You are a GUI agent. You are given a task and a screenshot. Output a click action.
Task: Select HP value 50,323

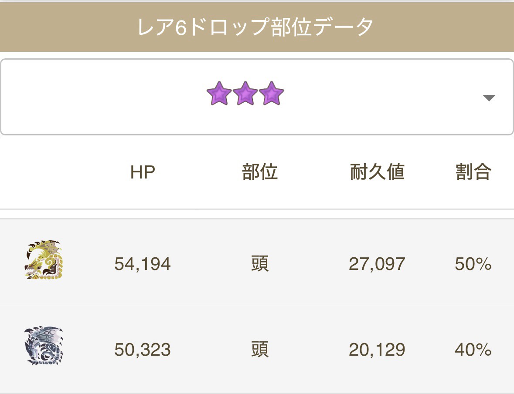[x=143, y=350]
